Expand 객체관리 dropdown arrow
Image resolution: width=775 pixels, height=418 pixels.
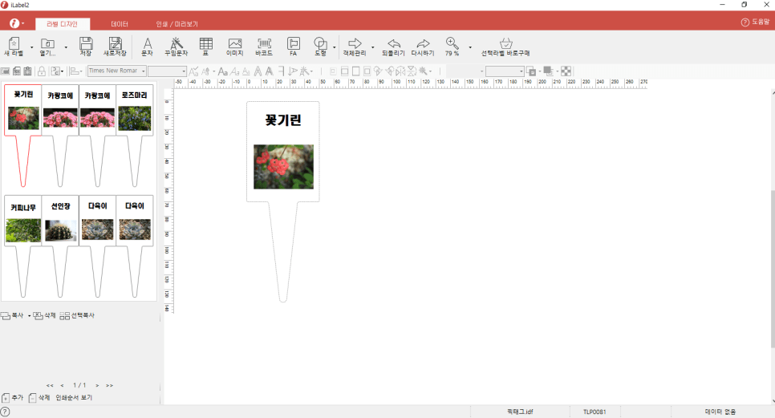[x=373, y=47]
